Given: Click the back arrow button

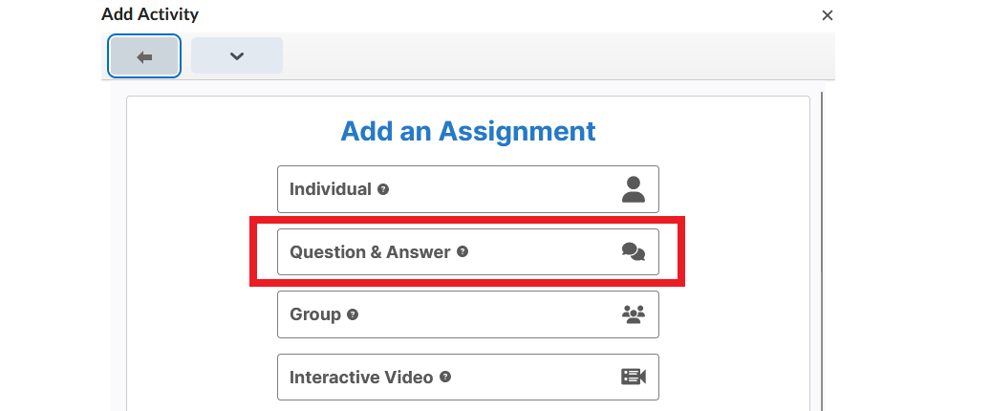Looking at the screenshot, I should tap(144, 56).
